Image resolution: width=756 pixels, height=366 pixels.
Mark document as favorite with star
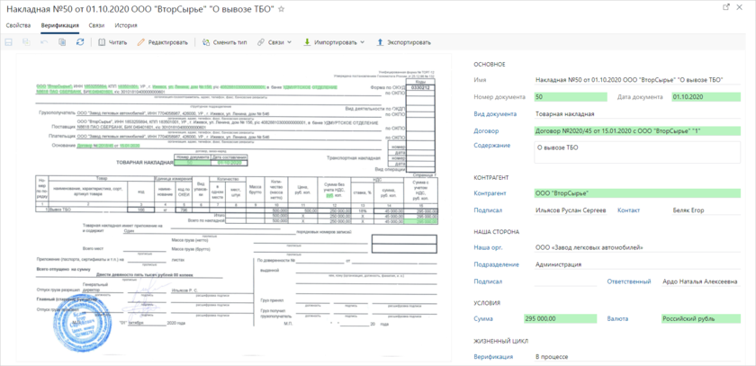pyautogui.click(x=282, y=8)
